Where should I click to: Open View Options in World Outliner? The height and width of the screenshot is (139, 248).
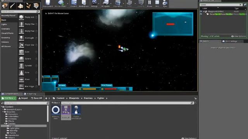click(239, 36)
